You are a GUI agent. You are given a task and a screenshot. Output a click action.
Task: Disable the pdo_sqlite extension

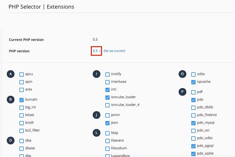pos(193,154)
